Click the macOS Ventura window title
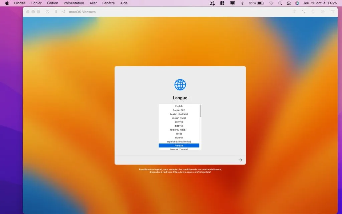This screenshot has height=214, width=342. coord(82,12)
